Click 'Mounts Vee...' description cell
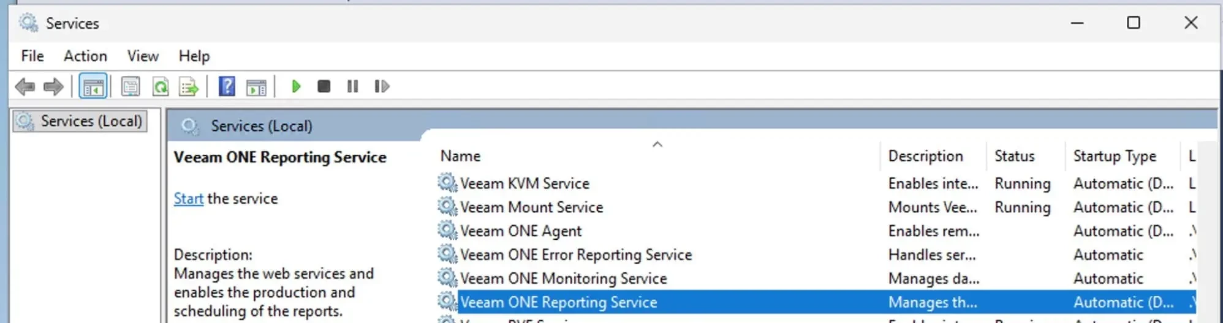Image resolution: width=1223 pixels, height=323 pixels. [933, 207]
